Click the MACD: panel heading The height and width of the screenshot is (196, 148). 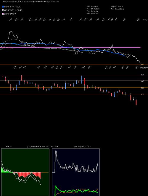click(9, 147)
